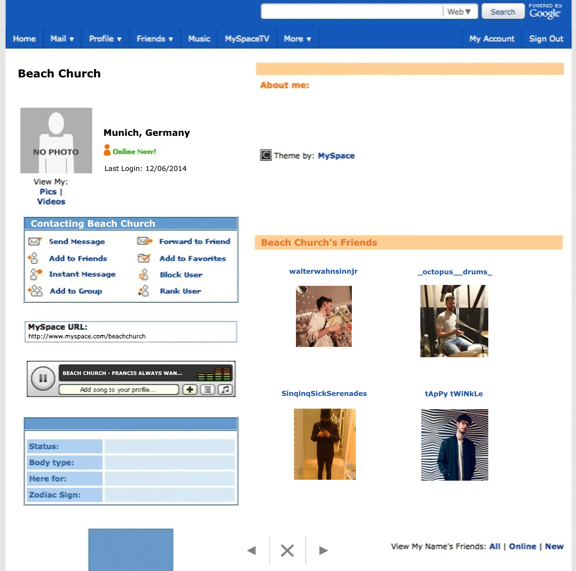Expand the More dropdown menu
Image resolution: width=576 pixels, height=571 pixels.
297,39
